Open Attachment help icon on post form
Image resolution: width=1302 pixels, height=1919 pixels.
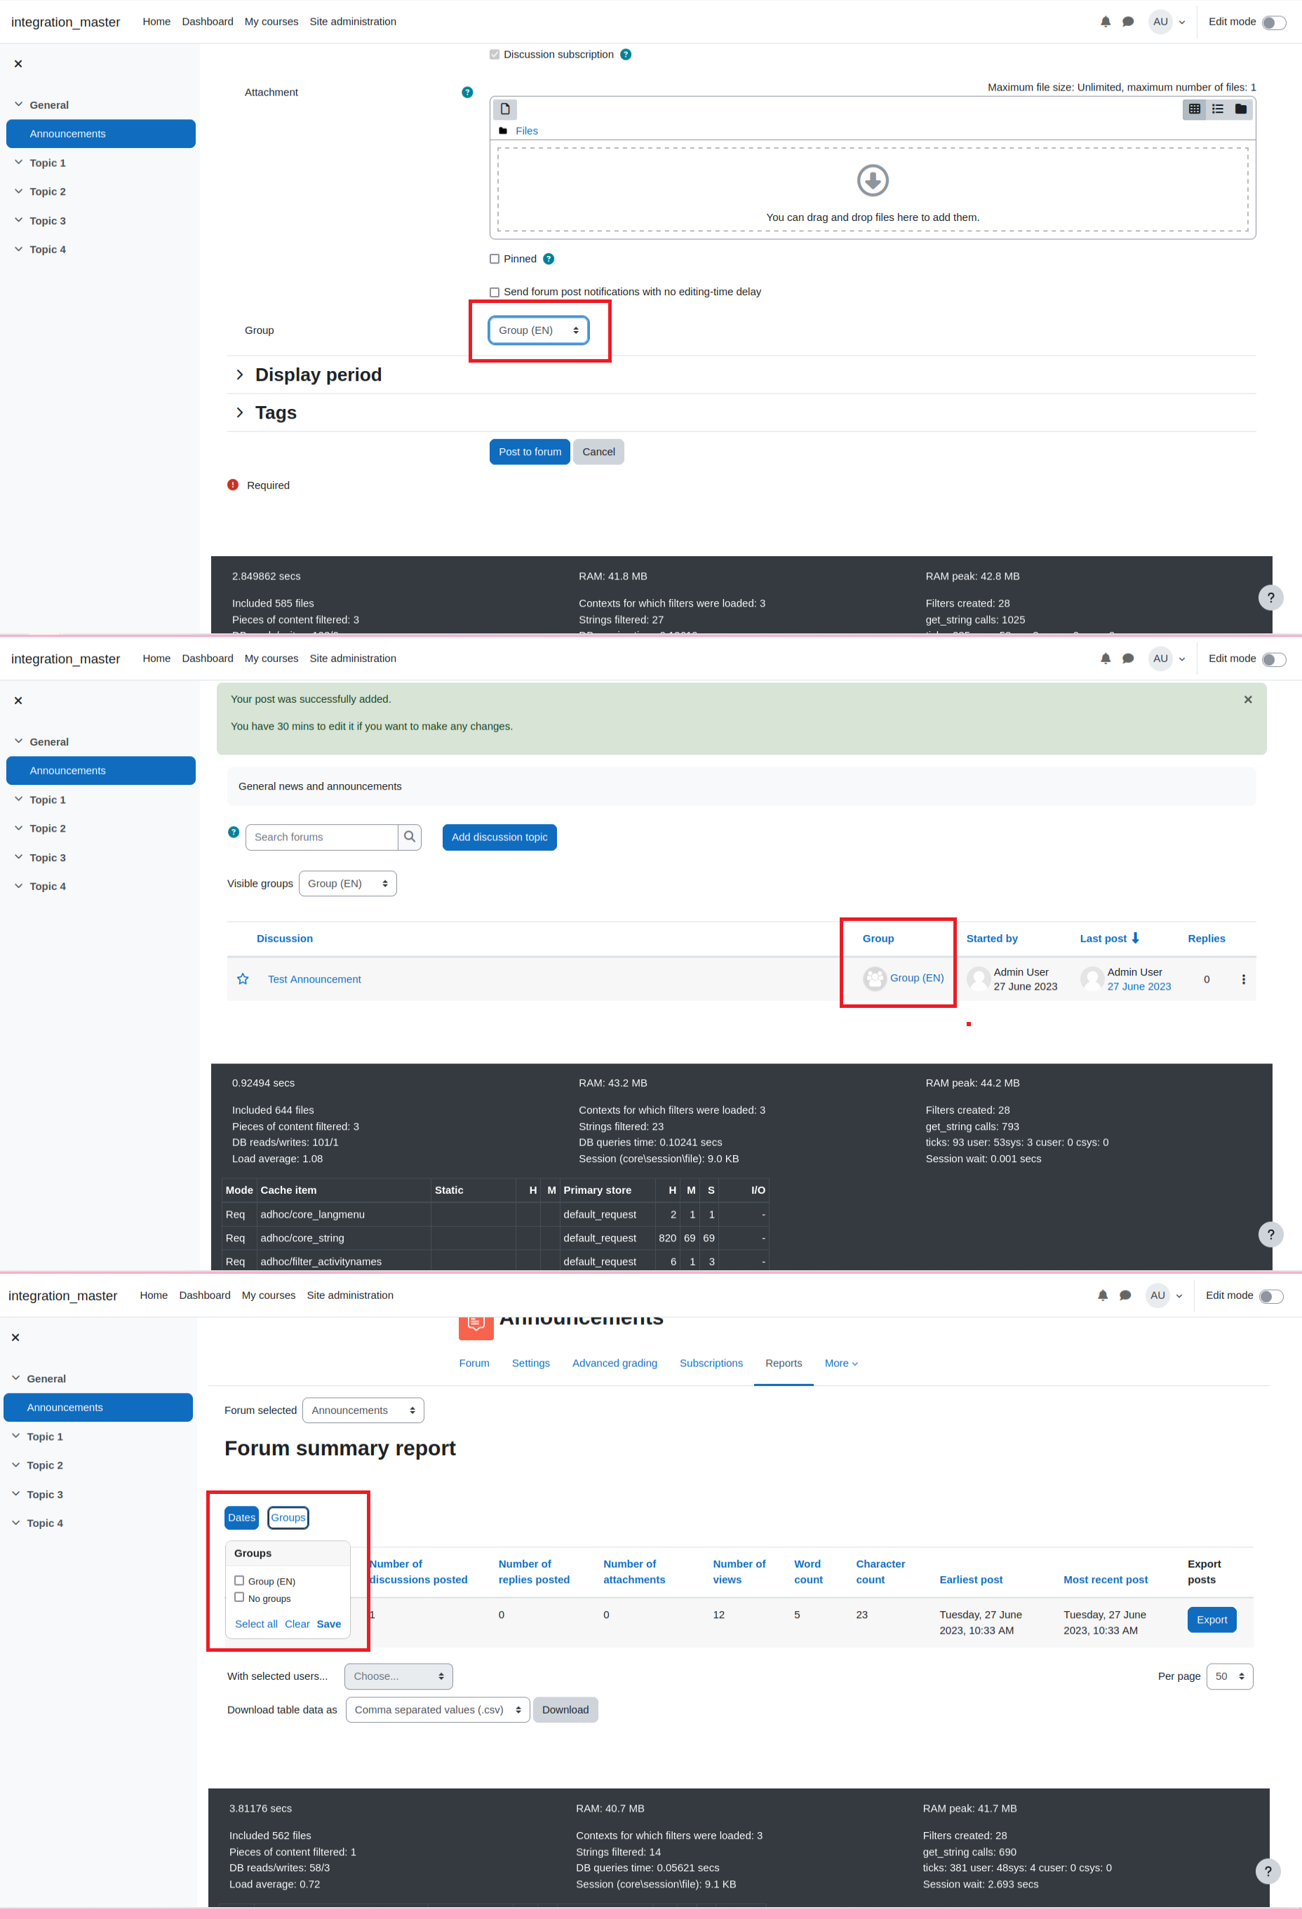[467, 93]
